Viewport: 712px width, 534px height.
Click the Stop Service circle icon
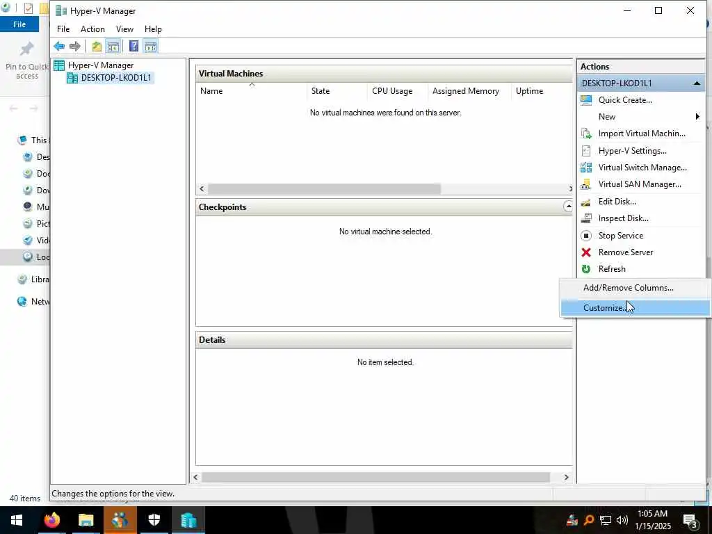point(586,236)
